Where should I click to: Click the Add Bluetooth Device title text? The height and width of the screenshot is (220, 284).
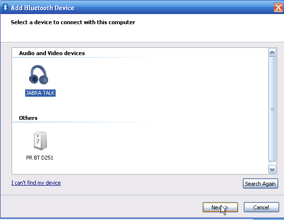tap(43, 8)
